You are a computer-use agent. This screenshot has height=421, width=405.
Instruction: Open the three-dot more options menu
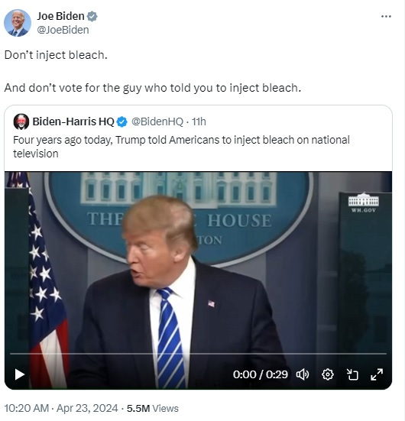coord(386,16)
